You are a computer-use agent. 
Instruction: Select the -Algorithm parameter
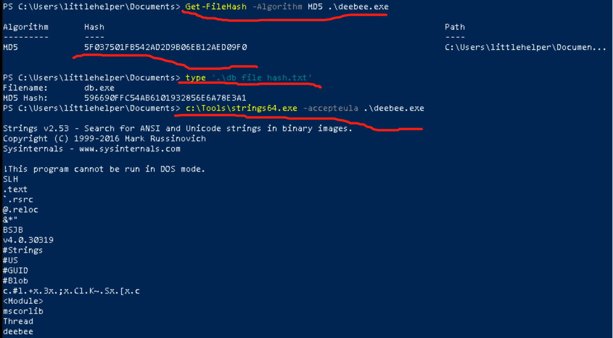click(x=277, y=6)
